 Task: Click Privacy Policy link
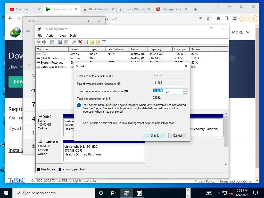[x=204, y=181]
